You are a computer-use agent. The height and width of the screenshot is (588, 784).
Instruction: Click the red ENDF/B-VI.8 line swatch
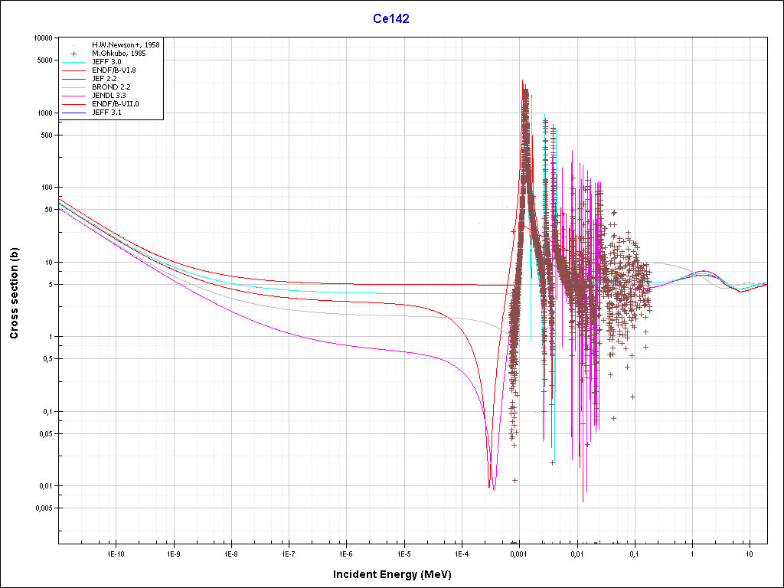point(75,70)
